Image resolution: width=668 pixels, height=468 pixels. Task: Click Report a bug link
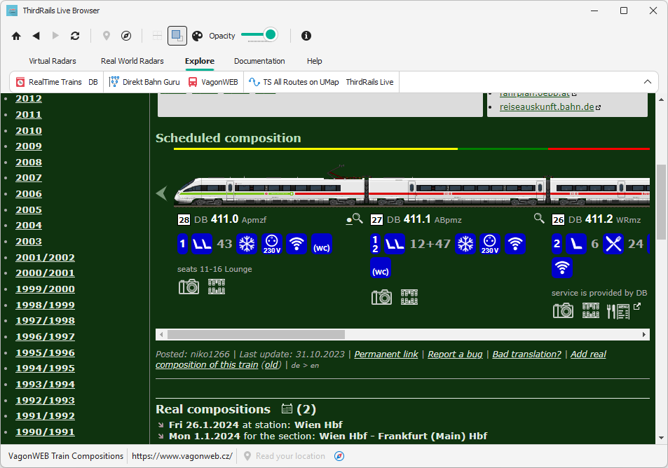(x=455, y=355)
